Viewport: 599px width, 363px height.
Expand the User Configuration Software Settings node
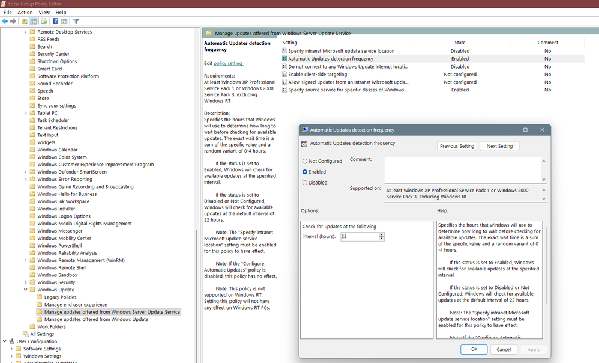coord(11,349)
